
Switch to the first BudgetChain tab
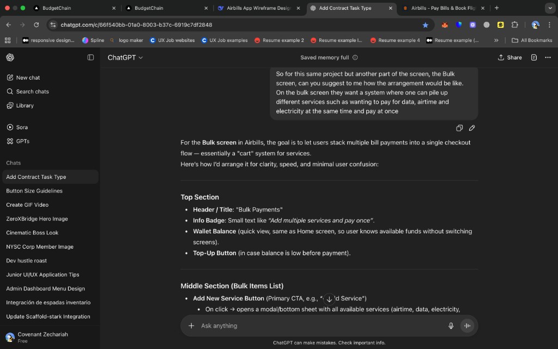click(75, 8)
